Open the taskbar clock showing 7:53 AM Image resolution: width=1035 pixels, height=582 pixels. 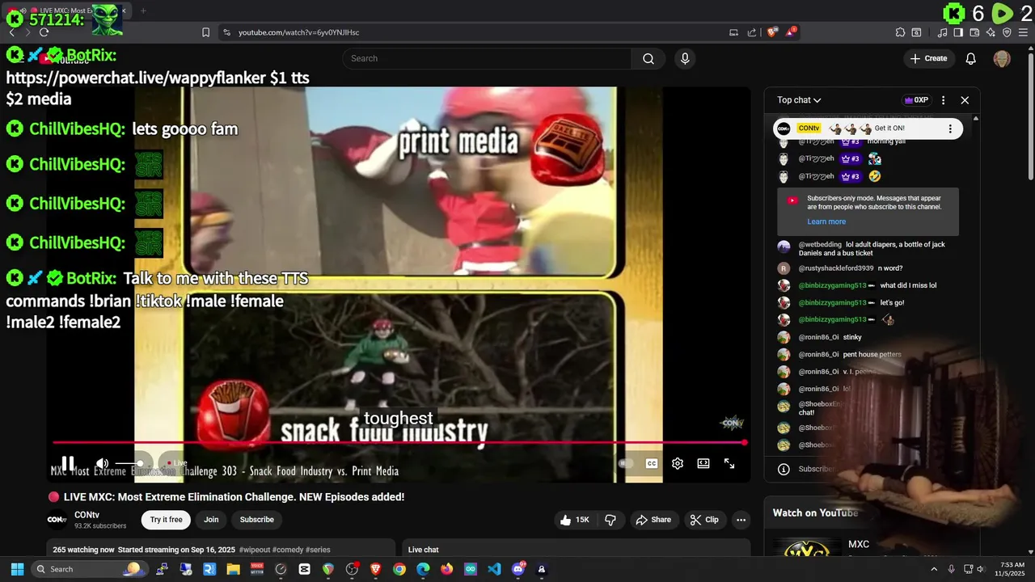pos(1011,569)
